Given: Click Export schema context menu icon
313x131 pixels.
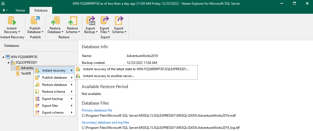Looking at the screenshot, I should click(37, 113).
